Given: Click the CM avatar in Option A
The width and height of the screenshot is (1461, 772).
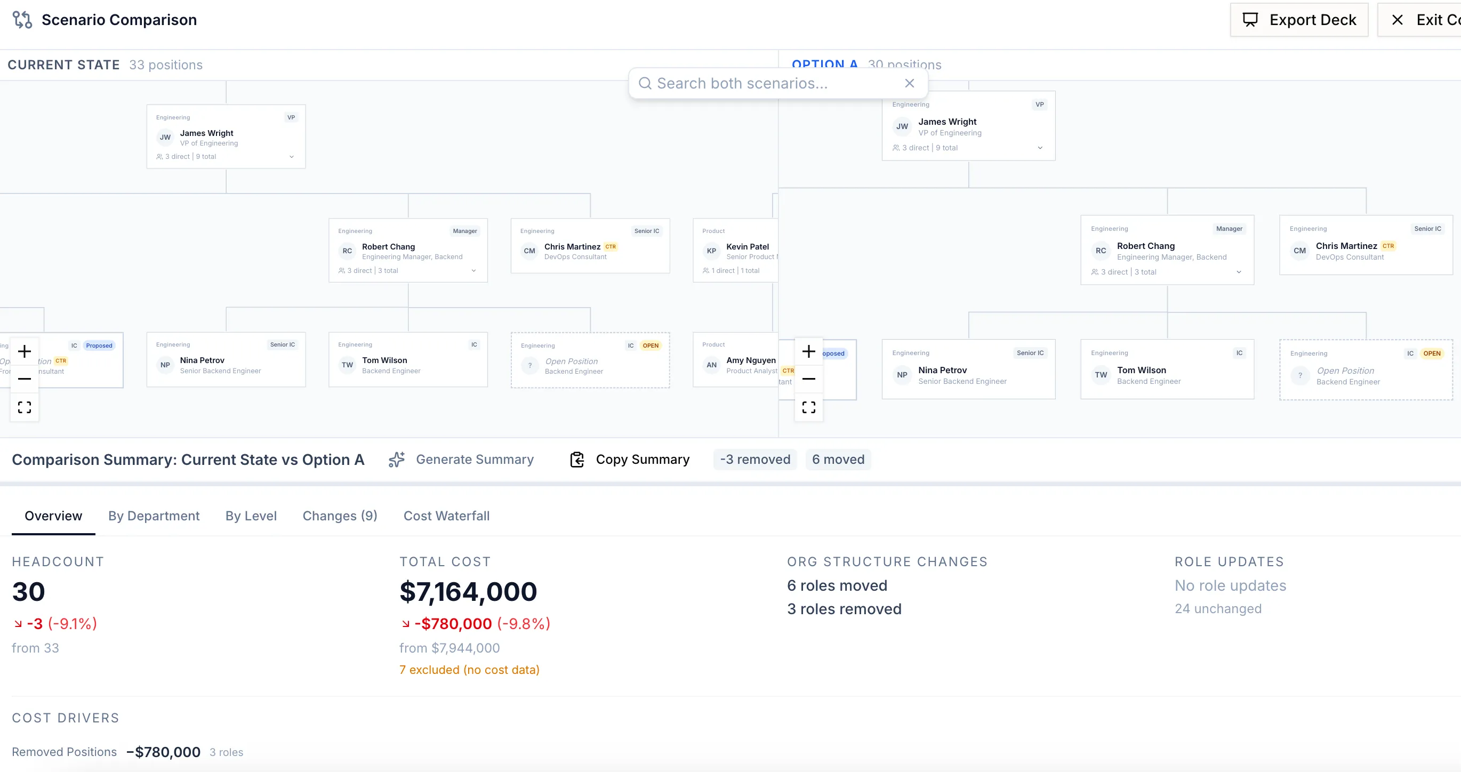Looking at the screenshot, I should point(1299,251).
